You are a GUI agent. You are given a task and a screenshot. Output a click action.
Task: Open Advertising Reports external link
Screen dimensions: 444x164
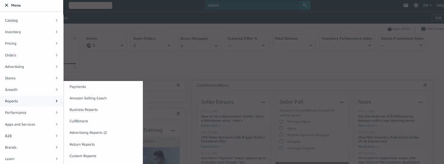[88, 133]
